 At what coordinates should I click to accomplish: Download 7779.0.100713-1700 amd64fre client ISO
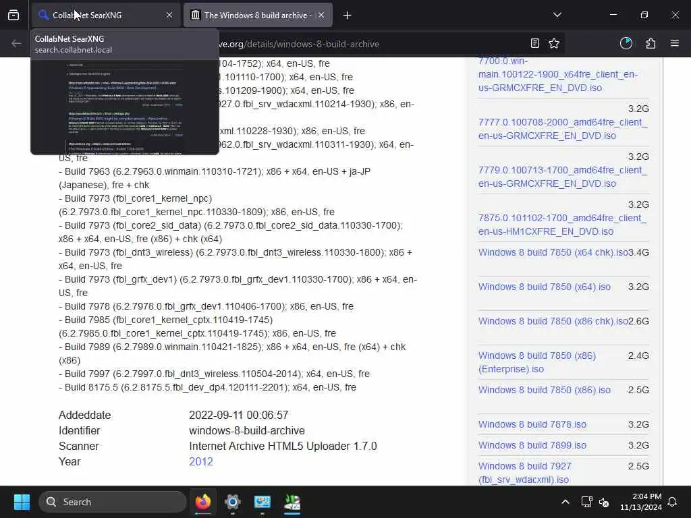point(563,177)
